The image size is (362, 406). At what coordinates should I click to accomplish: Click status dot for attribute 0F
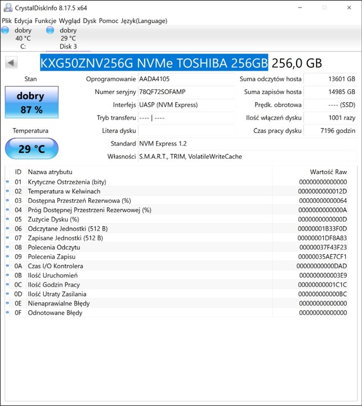7,312
